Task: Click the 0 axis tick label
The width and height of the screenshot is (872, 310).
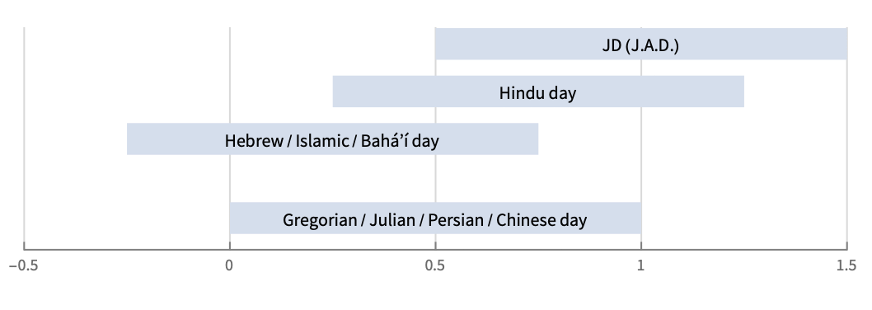Action: point(229,266)
